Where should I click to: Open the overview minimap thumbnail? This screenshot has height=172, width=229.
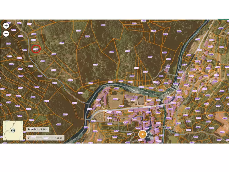pyautogui.click(x=13, y=130)
